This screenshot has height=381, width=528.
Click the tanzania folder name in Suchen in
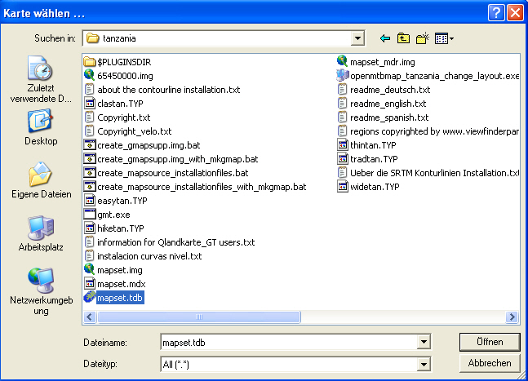[x=119, y=38]
